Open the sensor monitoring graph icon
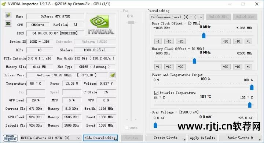The image size is (264, 143). coord(8,23)
